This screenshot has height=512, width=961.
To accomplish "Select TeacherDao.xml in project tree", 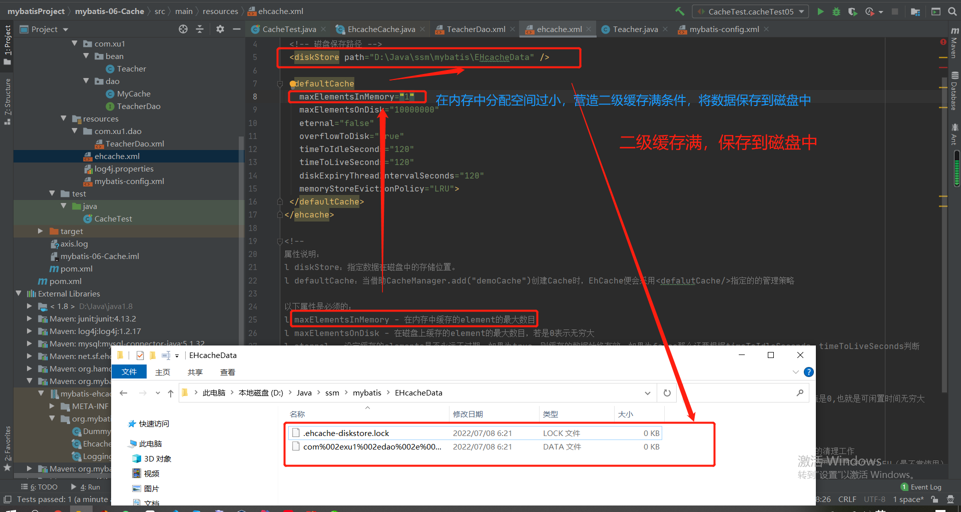I will tap(134, 143).
